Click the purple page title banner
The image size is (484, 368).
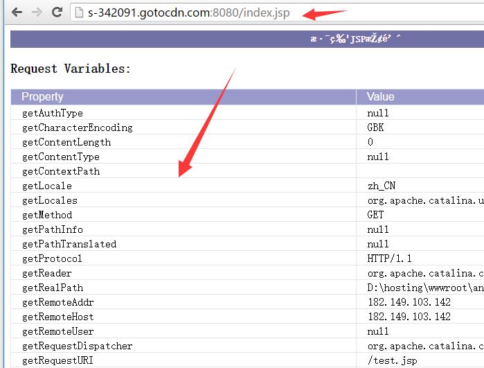247,39
